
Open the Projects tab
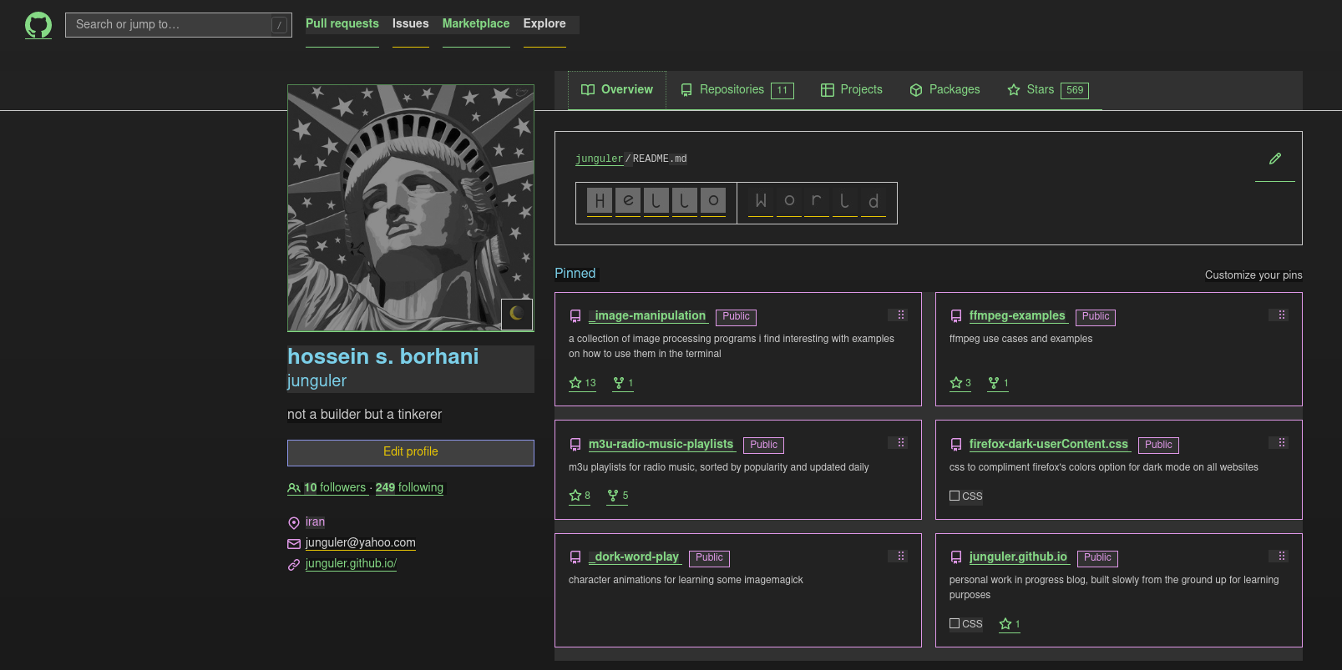click(851, 89)
